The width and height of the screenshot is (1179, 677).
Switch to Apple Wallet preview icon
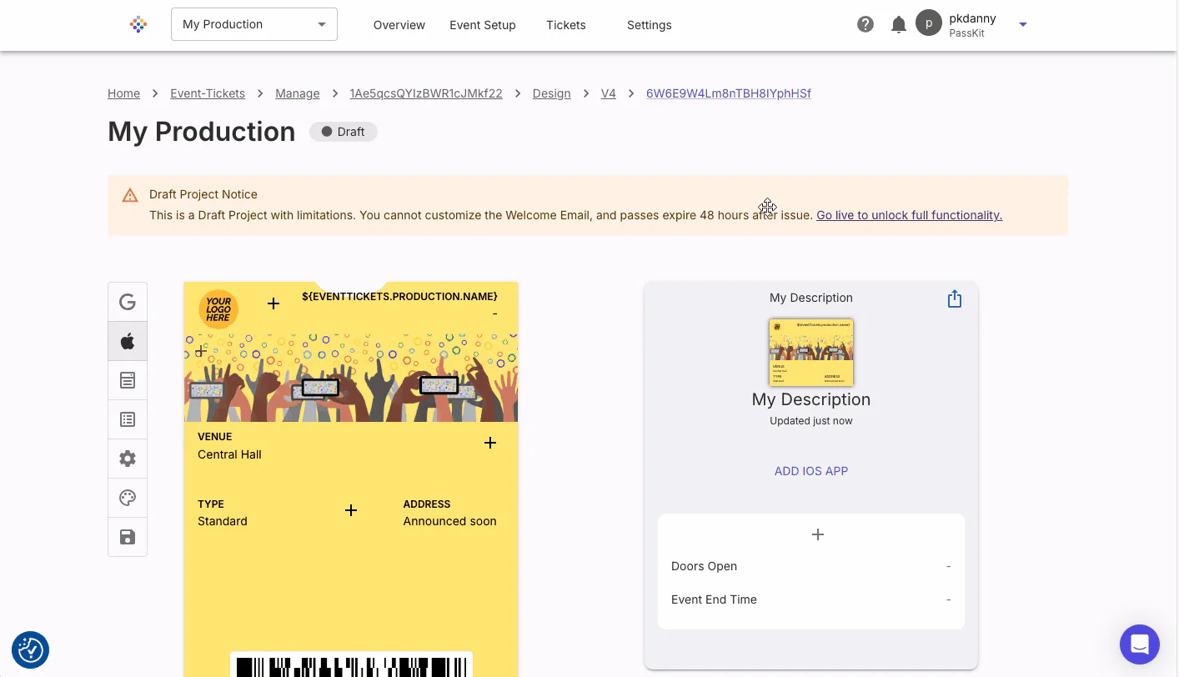[x=128, y=341]
